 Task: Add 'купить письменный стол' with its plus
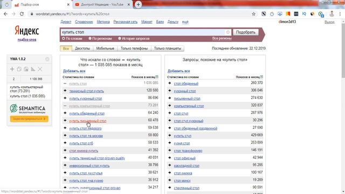(x=65, y=121)
